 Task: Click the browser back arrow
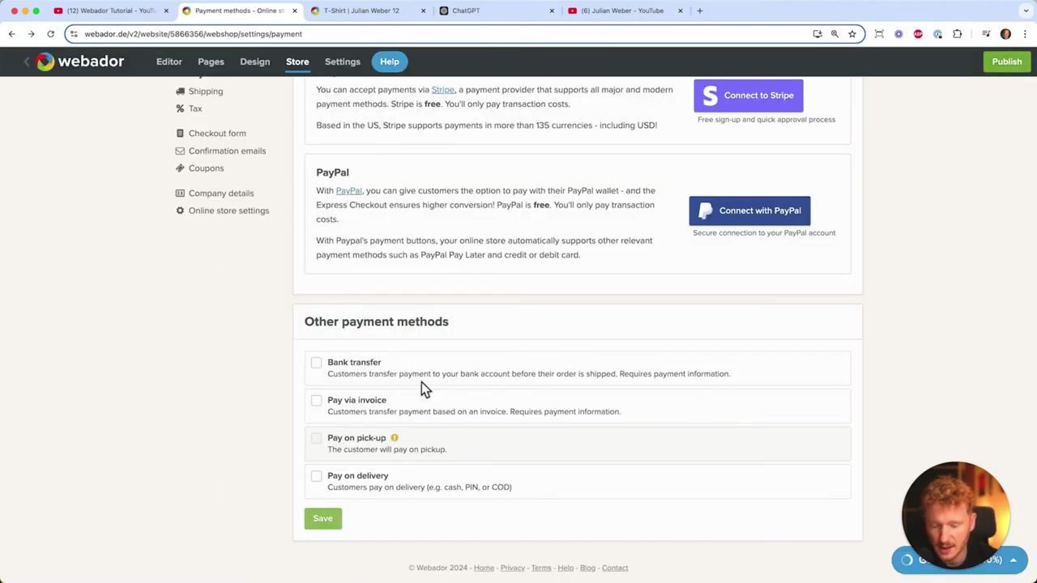coord(11,34)
